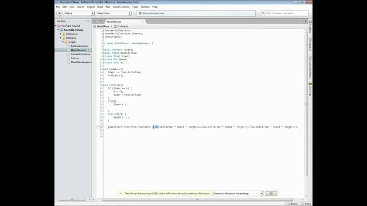Viewport: 367px width, 206px height.
Task: Open the Edit menu
Action: (64, 7)
